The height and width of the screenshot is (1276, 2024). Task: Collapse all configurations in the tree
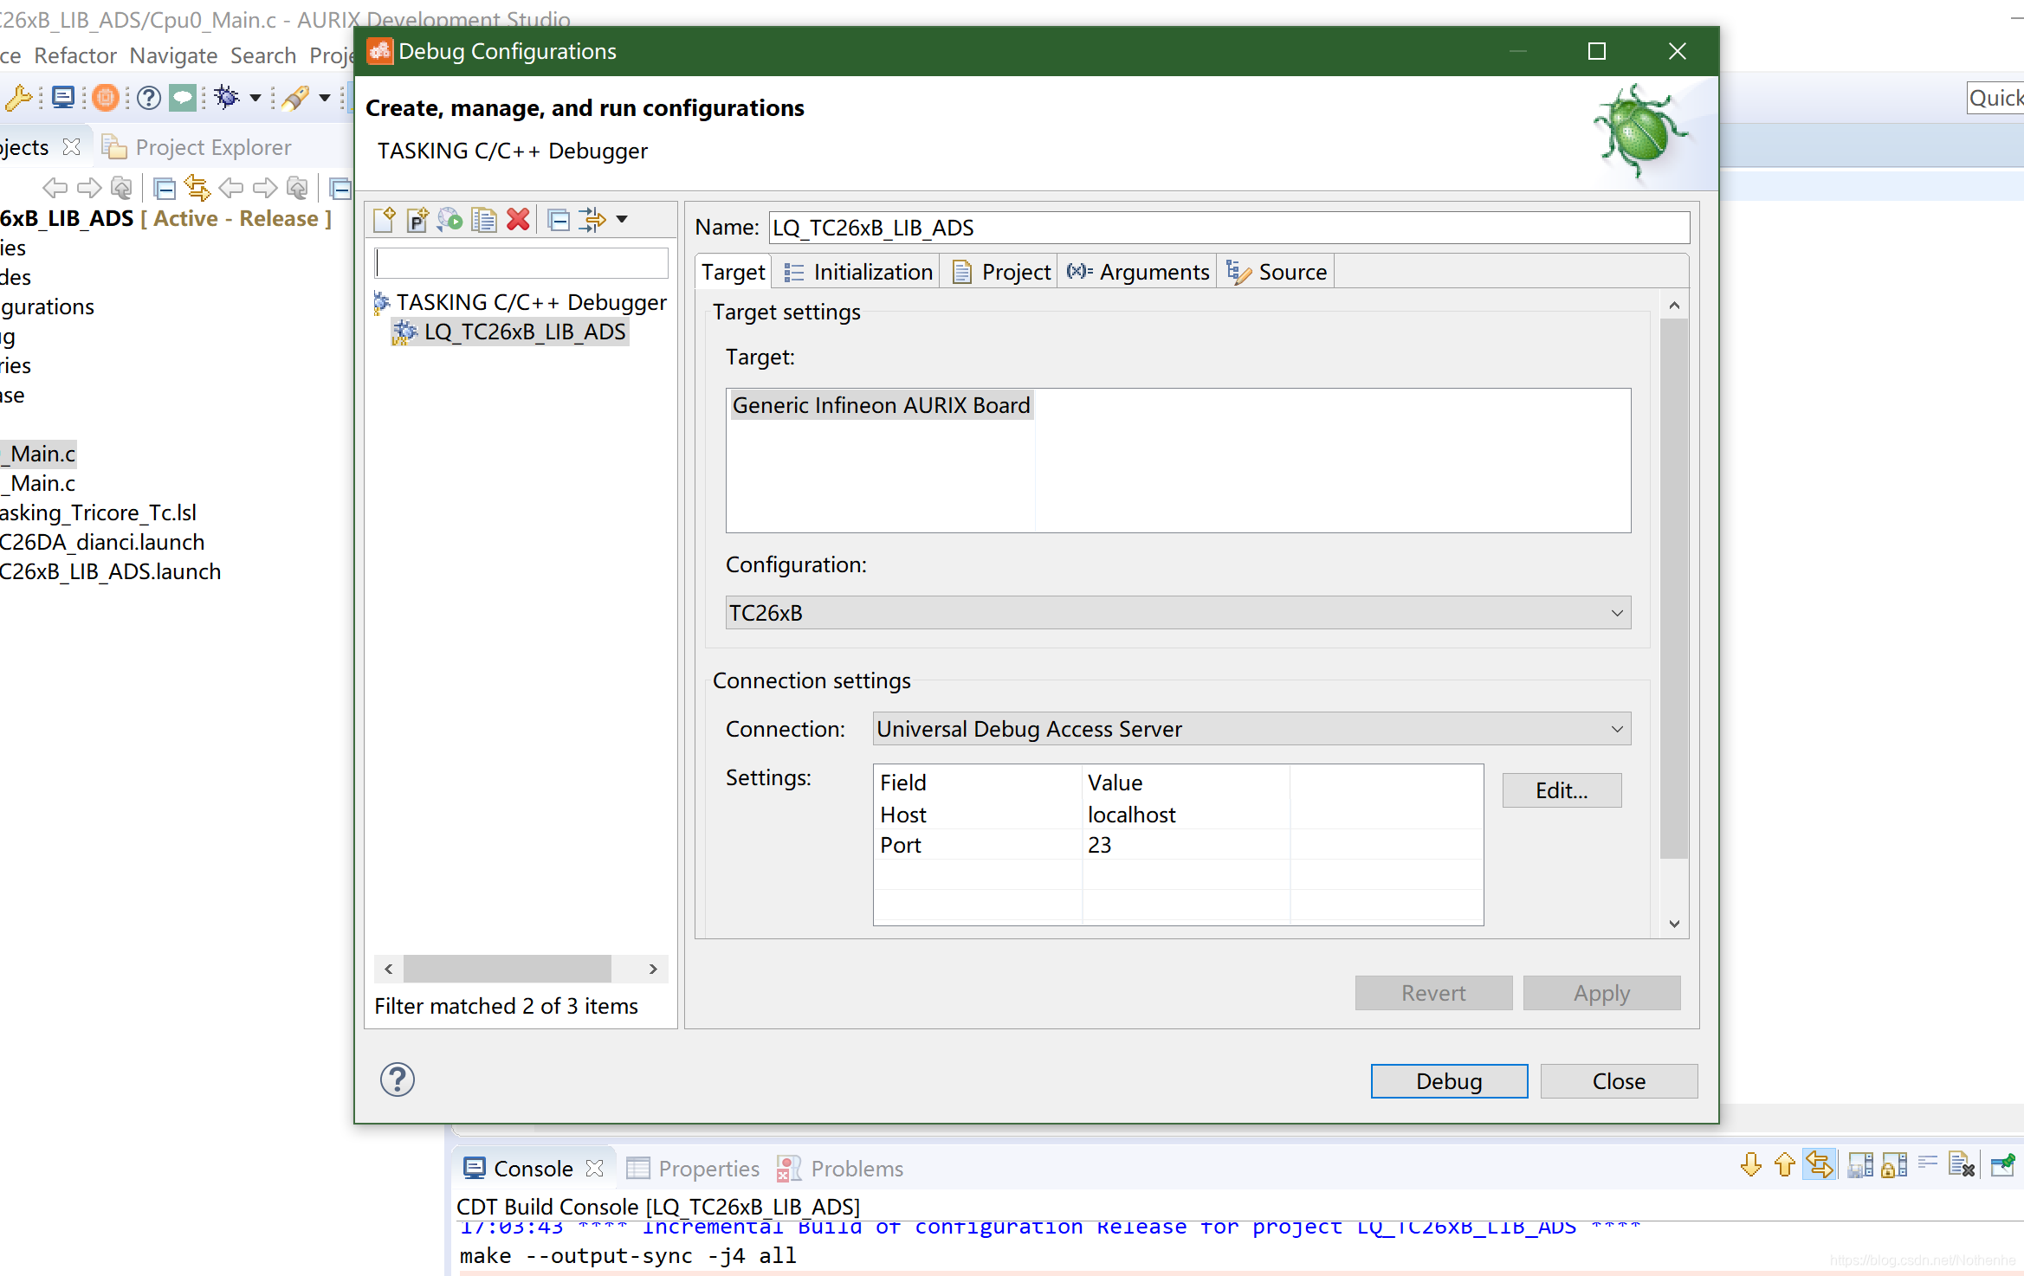click(559, 220)
